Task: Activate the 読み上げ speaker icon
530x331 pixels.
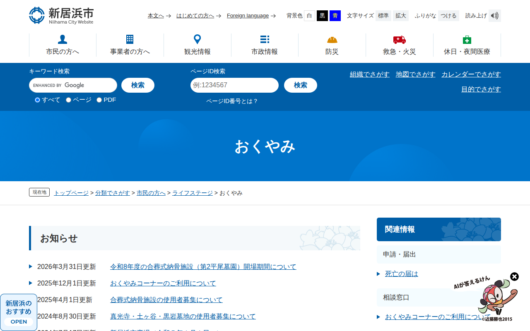Action: click(x=495, y=16)
